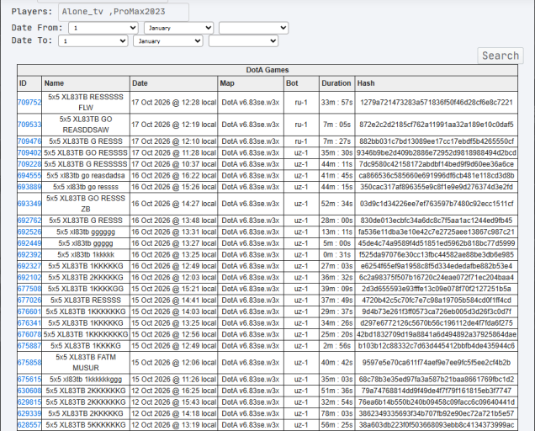Click the Bot column header
Screen dimensions: 535x431
pyautogui.click(x=301, y=83)
